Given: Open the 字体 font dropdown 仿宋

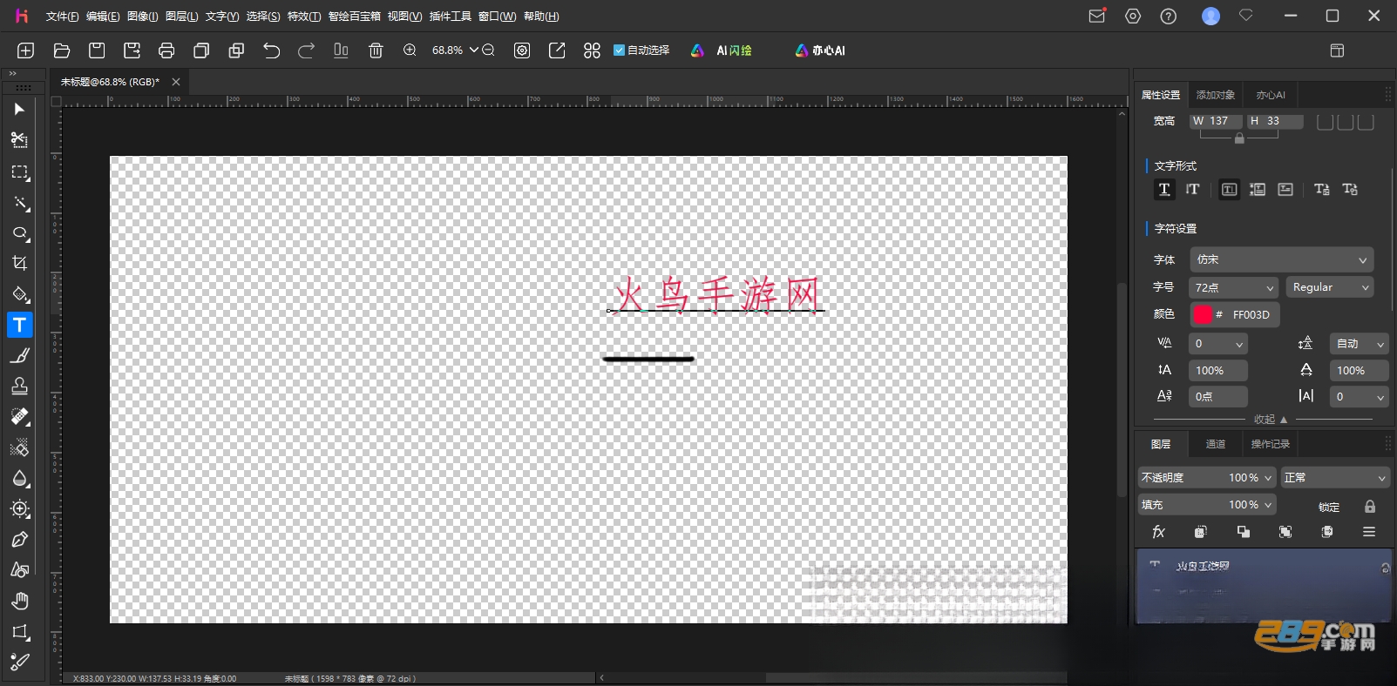Looking at the screenshot, I should tap(1281, 259).
